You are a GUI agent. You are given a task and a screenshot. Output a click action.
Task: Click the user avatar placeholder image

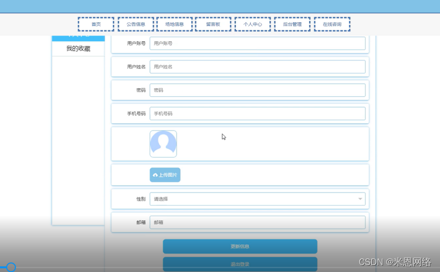(x=163, y=144)
